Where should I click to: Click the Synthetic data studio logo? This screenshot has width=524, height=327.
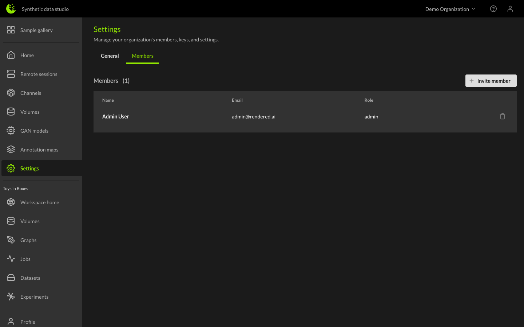point(11,9)
